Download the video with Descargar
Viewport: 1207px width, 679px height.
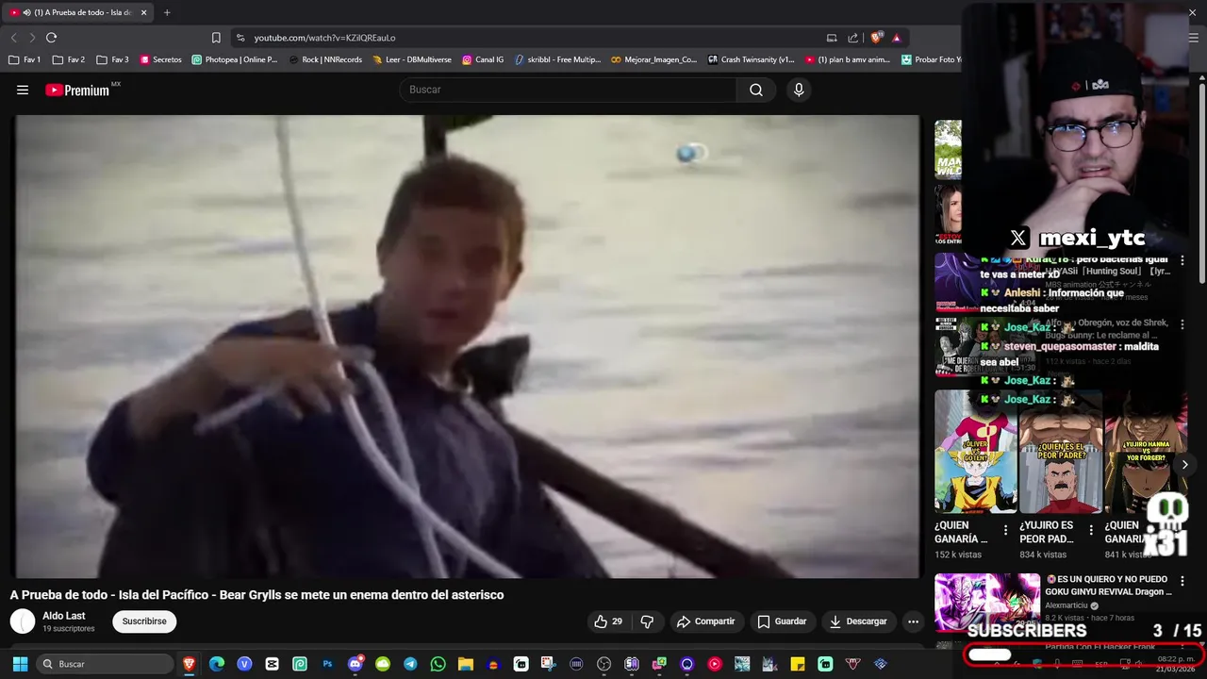[858, 621]
